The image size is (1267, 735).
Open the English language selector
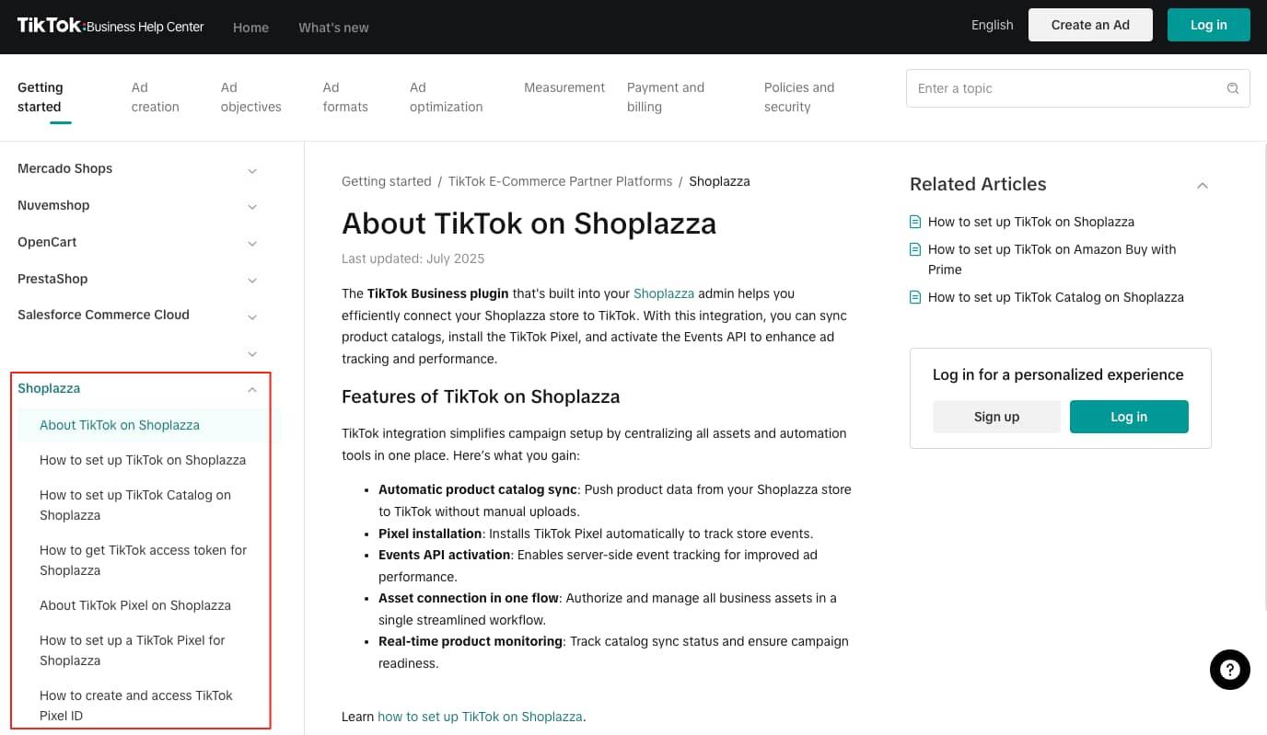[992, 25]
